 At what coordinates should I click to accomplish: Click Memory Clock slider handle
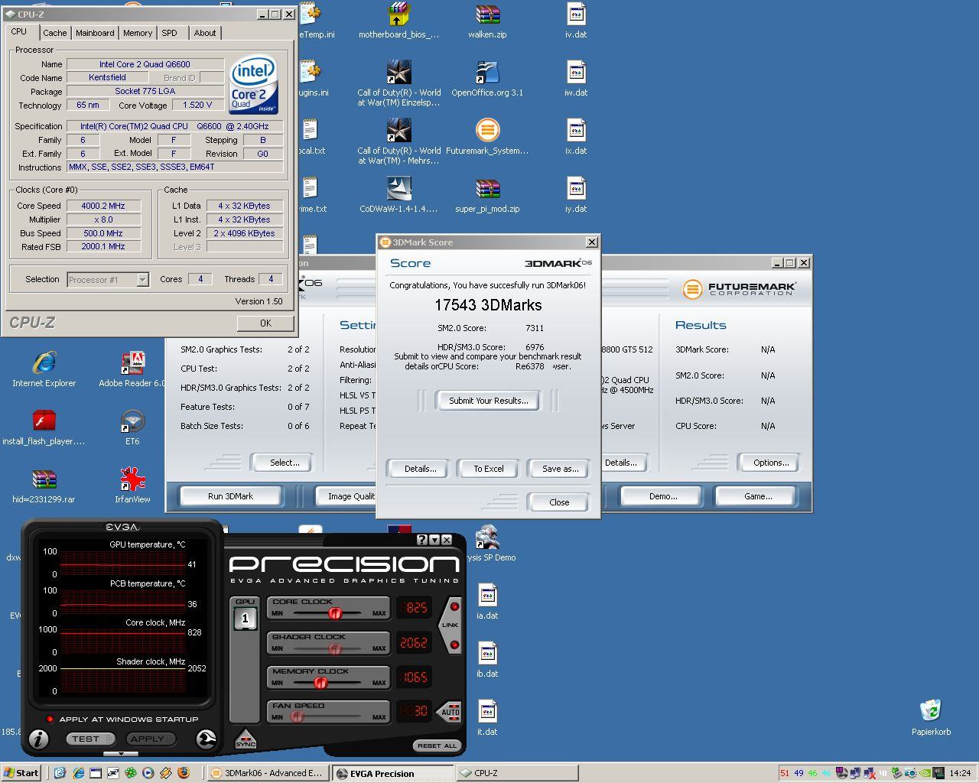[x=320, y=683]
